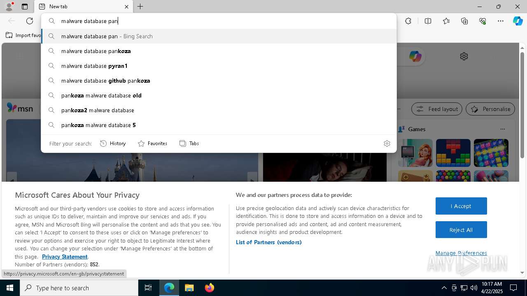The image size is (527, 296).
Task: Open Task View on taskbar
Action: tap(148, 288)
